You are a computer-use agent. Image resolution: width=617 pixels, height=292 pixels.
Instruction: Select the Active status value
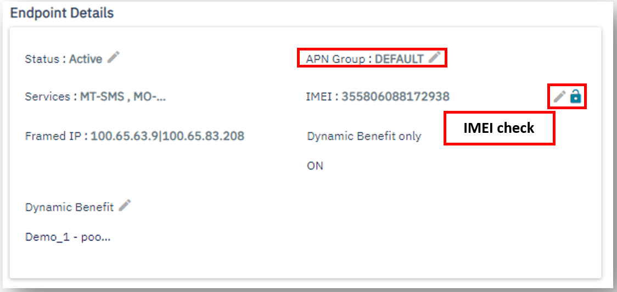tap(86, 59)
